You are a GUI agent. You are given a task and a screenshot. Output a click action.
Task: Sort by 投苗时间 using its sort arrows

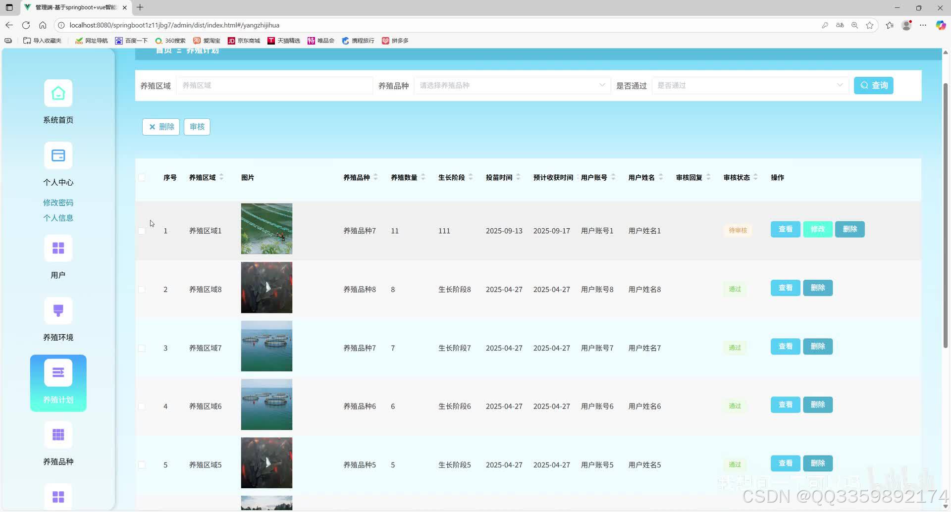click(518, 177)
